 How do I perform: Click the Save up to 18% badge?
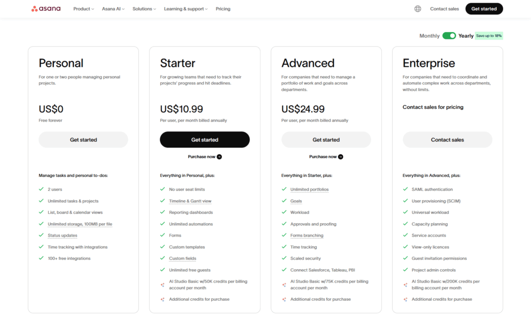click(488, 36)
